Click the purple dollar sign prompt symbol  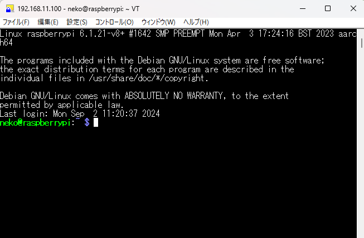point(87,122)
